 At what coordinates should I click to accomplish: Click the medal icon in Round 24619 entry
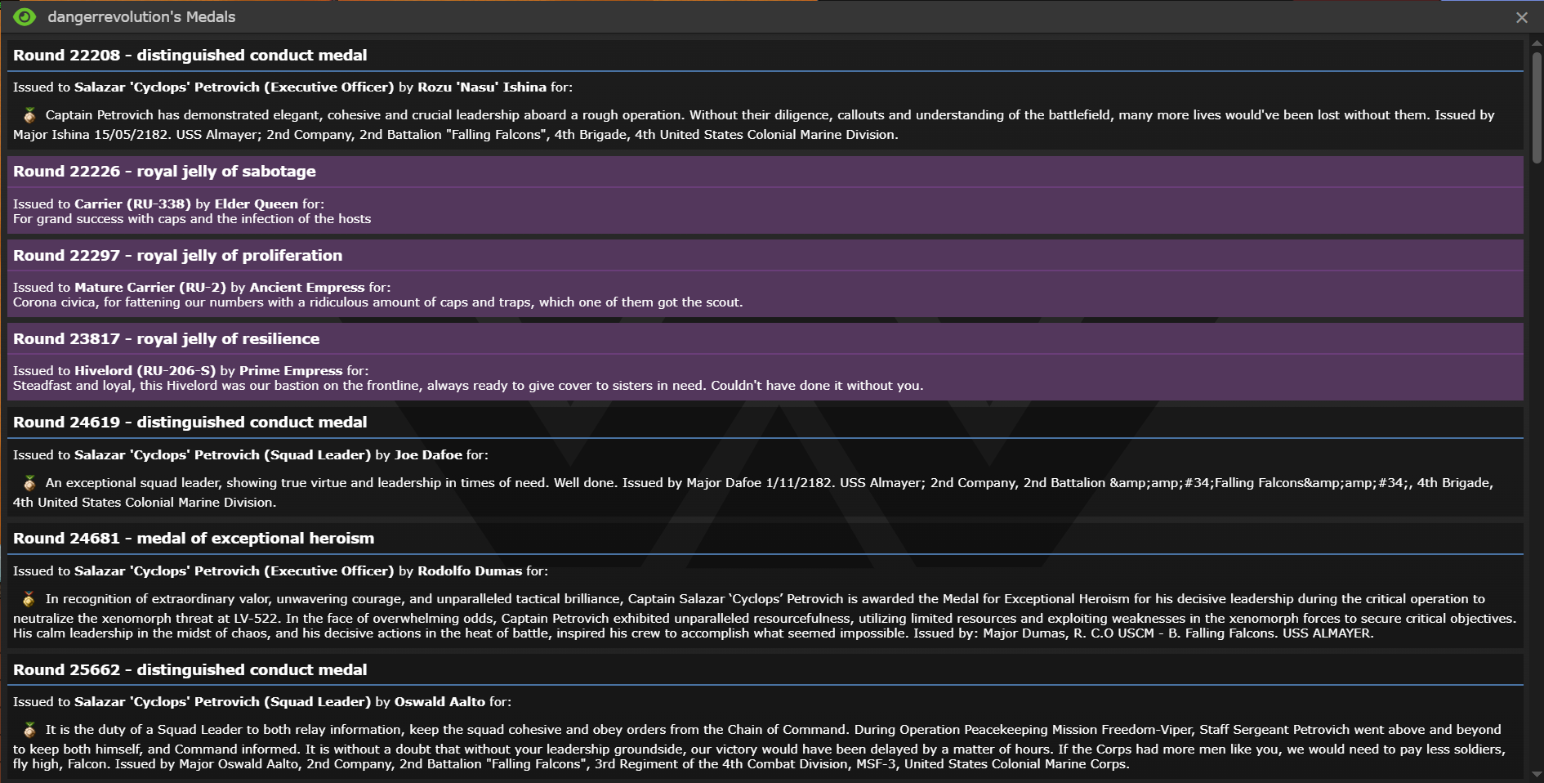[29, 483]
